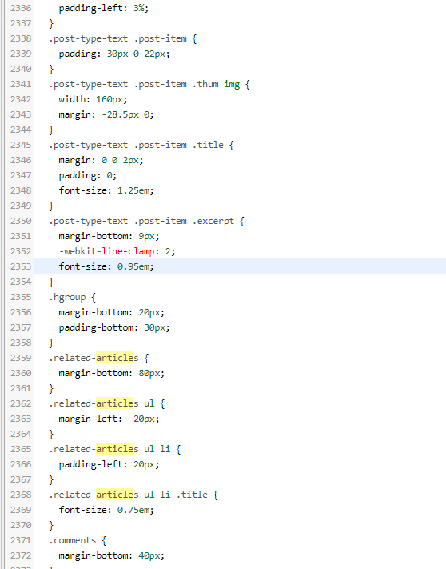Click line number 2353 in the gutter
The width and height of the screenshot is (446, 569).
tap(21, 266)
